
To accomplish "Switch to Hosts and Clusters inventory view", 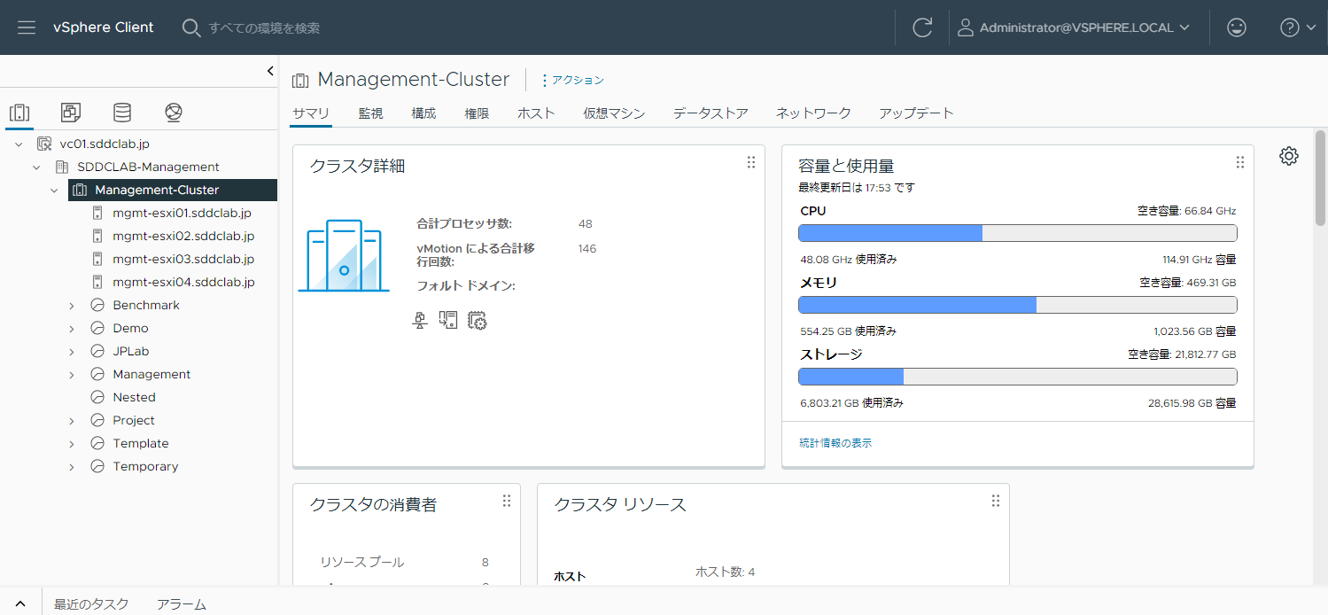I will [x=19, y=113].
